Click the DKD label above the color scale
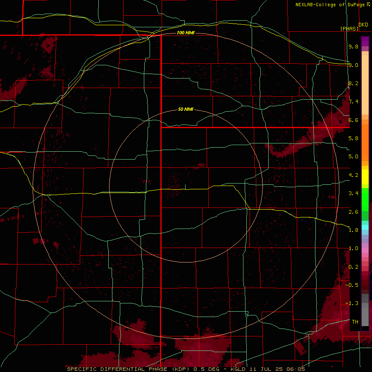 (x=363, y=25)
